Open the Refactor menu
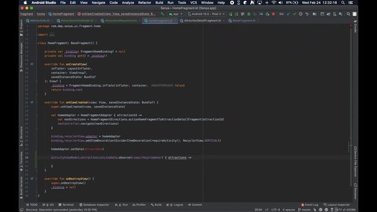This screenshot has width=377, height=212. coord(144,2)
